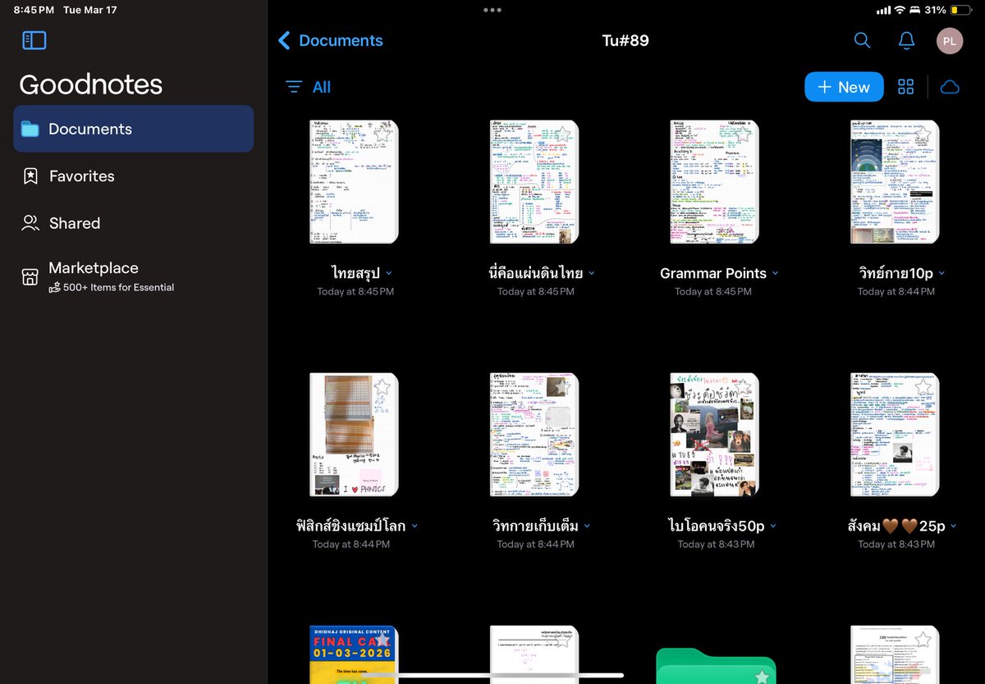This screenshot has height=684, width=985.
Task: Expand options chevron for ฟิสิกส์ชิงแชมป์โลก
Action: click(415, 526)
